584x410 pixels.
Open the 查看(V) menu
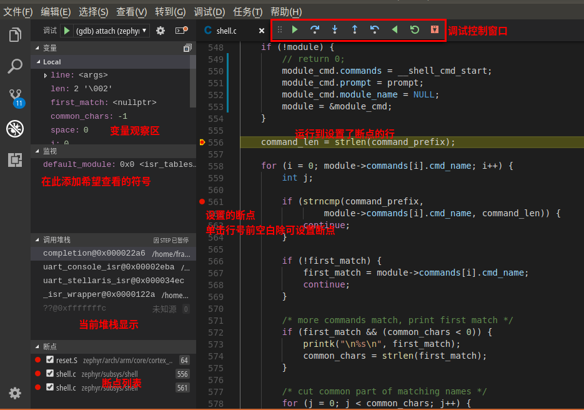(x=131, y=12)
